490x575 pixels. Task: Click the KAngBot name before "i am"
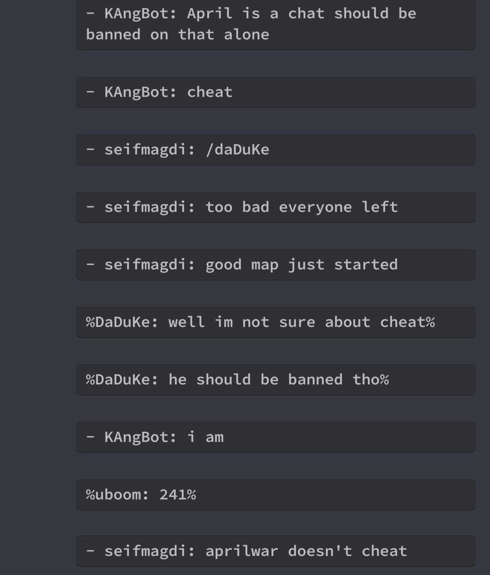tap(140, 437)
